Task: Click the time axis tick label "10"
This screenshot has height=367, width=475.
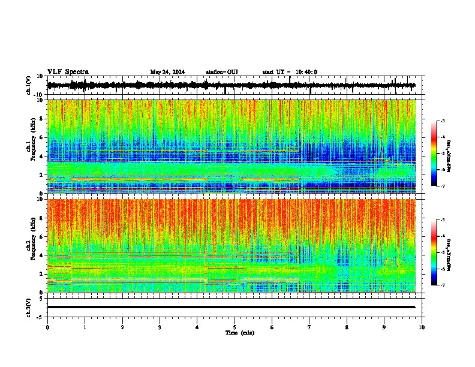Action: 422,327
